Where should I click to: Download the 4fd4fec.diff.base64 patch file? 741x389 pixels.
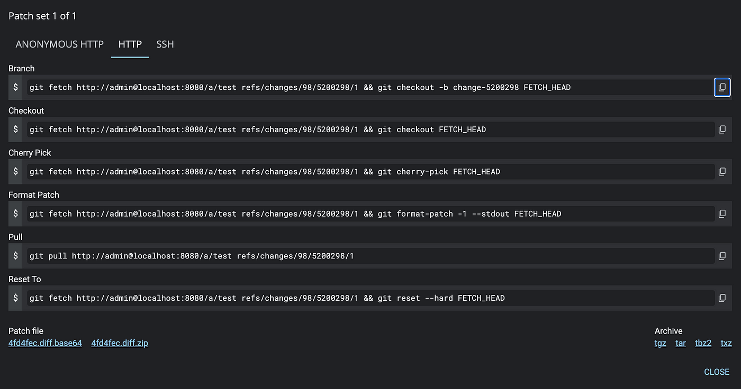[x=45, y=343]
